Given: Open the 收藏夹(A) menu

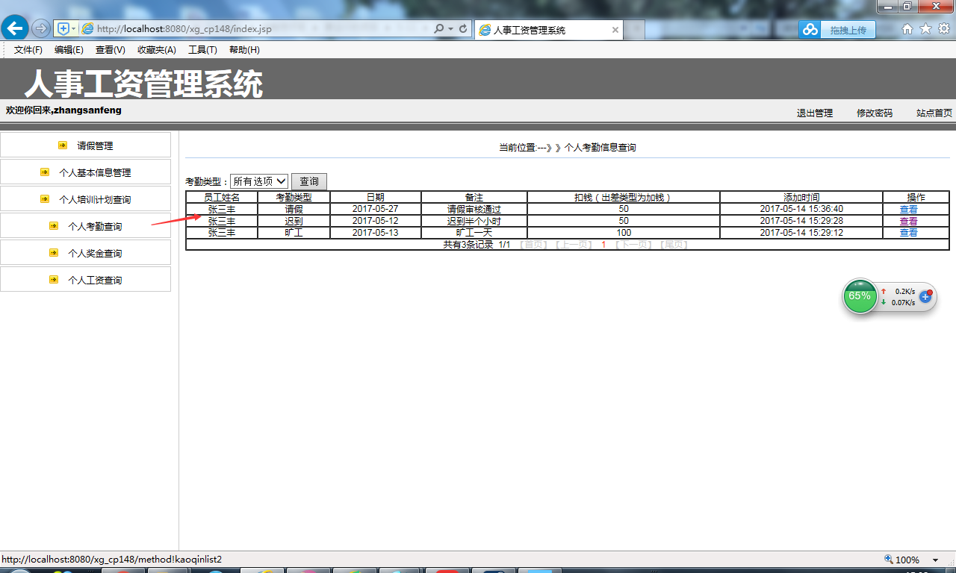Looking at the screenshot, I should pos(156,50).
